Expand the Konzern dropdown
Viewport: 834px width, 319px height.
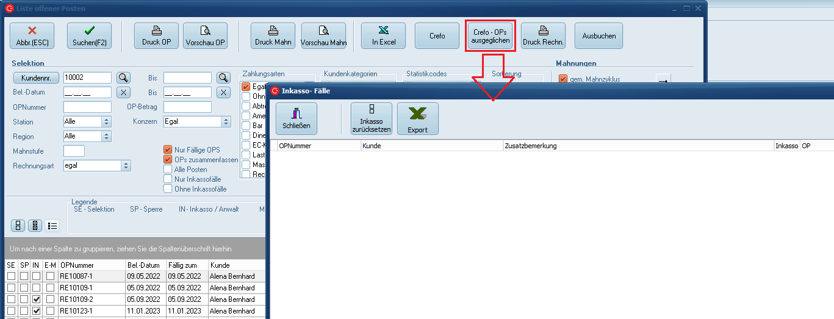pyautogui.click(x=226, y=121)
